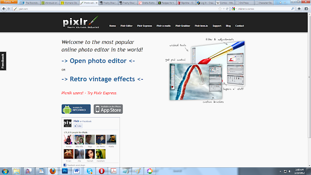Like Pixlr on the Facebook widget
The image size is (311, 175).
tap(78, 126)
